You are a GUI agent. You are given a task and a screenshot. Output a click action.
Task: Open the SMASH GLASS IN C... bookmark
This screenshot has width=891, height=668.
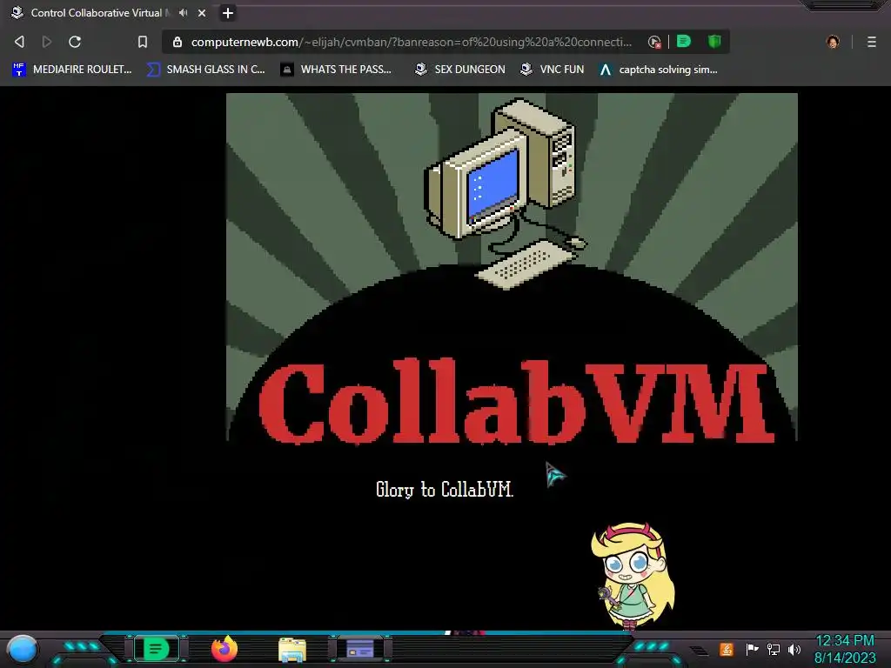[205, 70]
